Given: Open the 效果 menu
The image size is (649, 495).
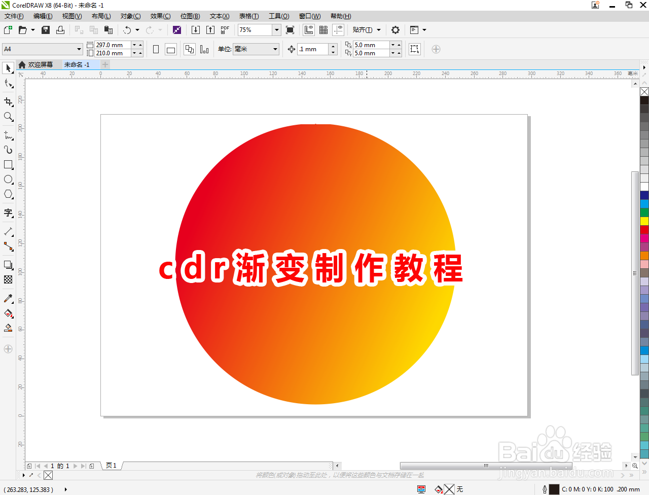Looking at the screenshot, I should coord(160,16).
